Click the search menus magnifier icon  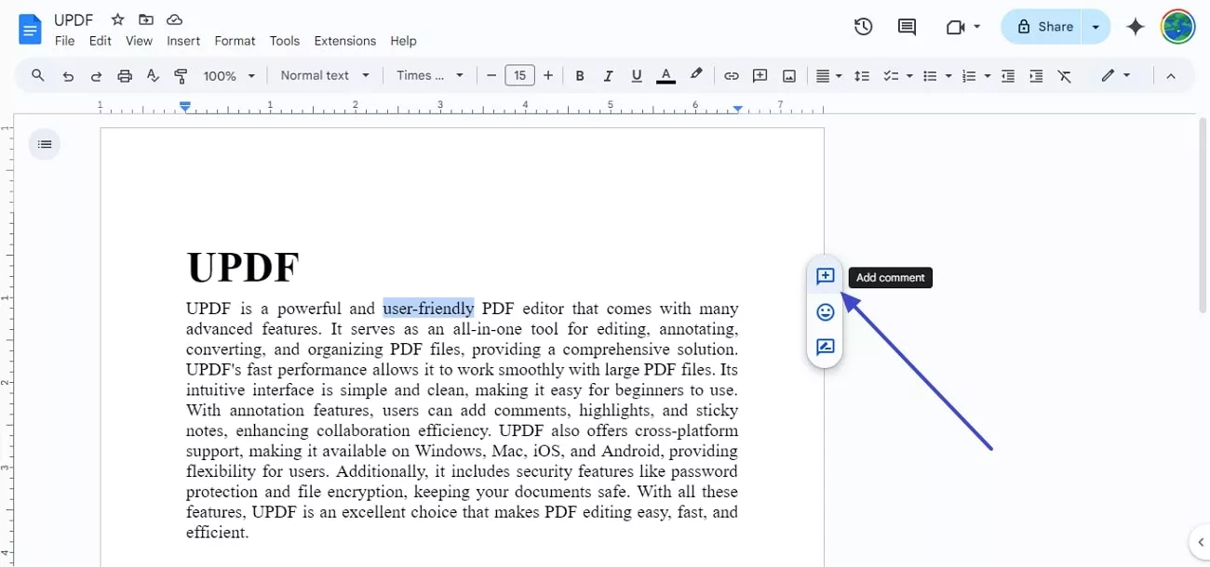click(38, 75)
